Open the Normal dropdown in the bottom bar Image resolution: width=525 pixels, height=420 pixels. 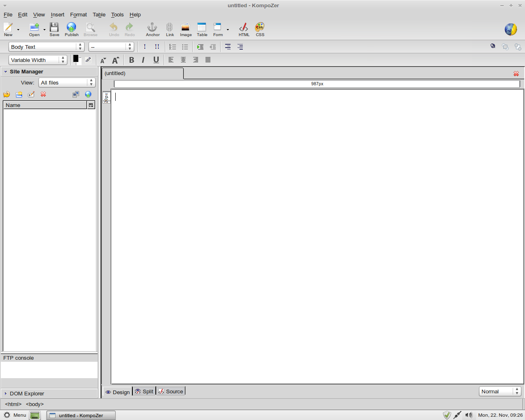(x=500, y=391)
